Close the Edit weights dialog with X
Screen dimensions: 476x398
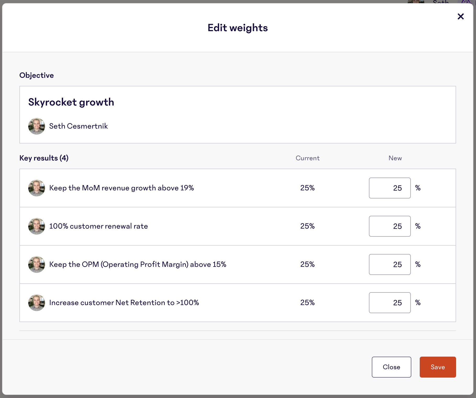point(461,16)
